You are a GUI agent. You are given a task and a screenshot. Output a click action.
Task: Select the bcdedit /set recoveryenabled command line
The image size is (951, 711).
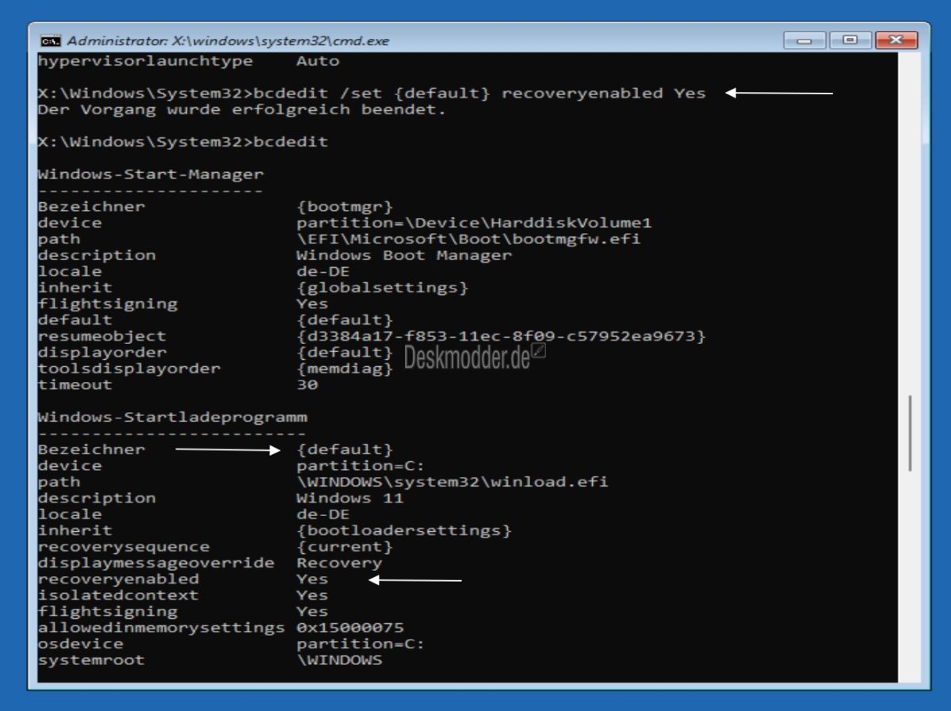coord(372,93)
